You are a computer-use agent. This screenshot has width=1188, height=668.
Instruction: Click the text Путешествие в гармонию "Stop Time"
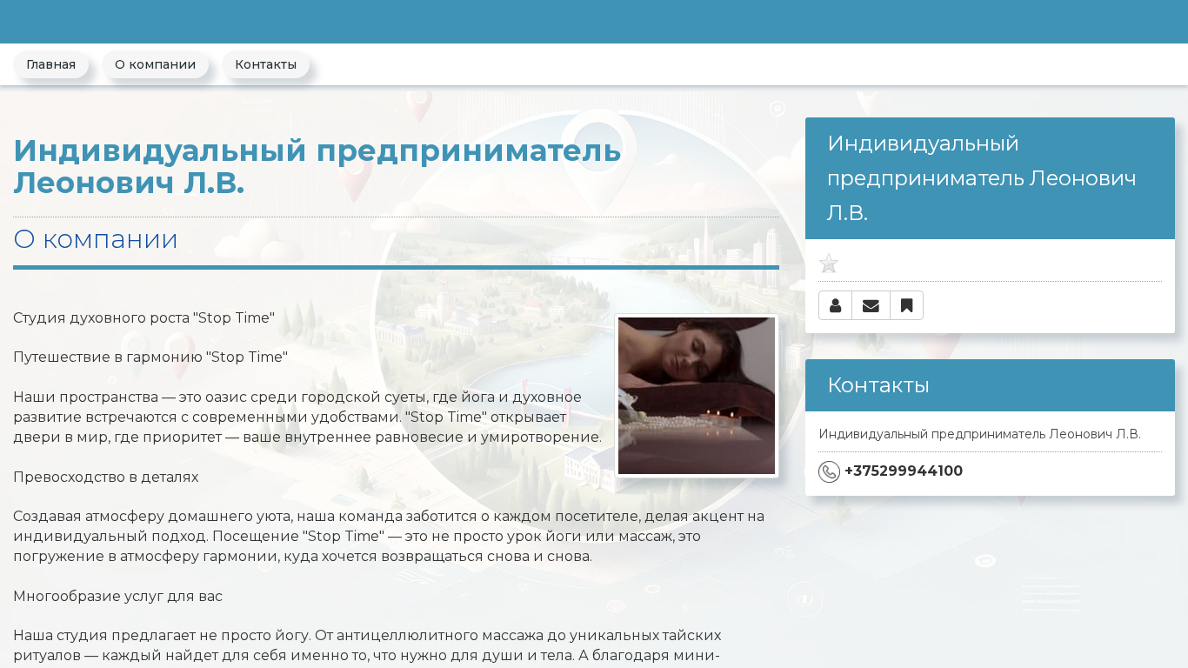150,357
